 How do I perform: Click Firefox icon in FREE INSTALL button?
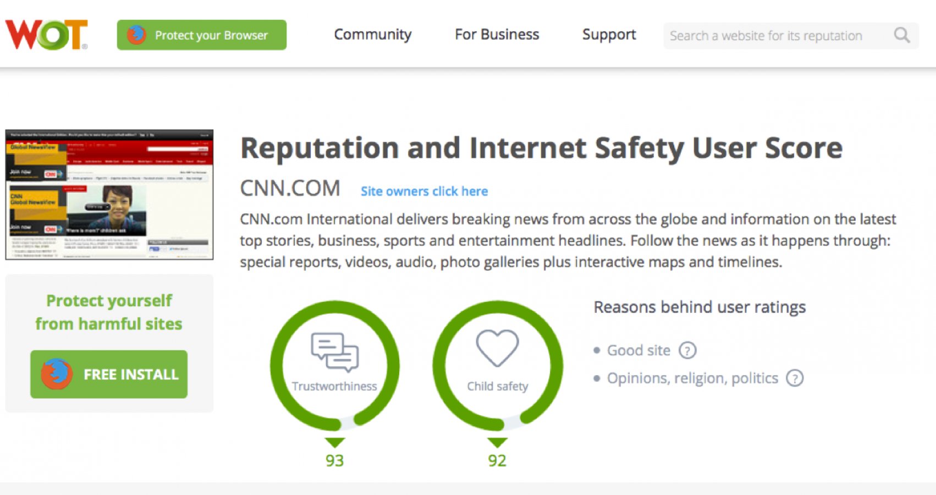(57, 374)
